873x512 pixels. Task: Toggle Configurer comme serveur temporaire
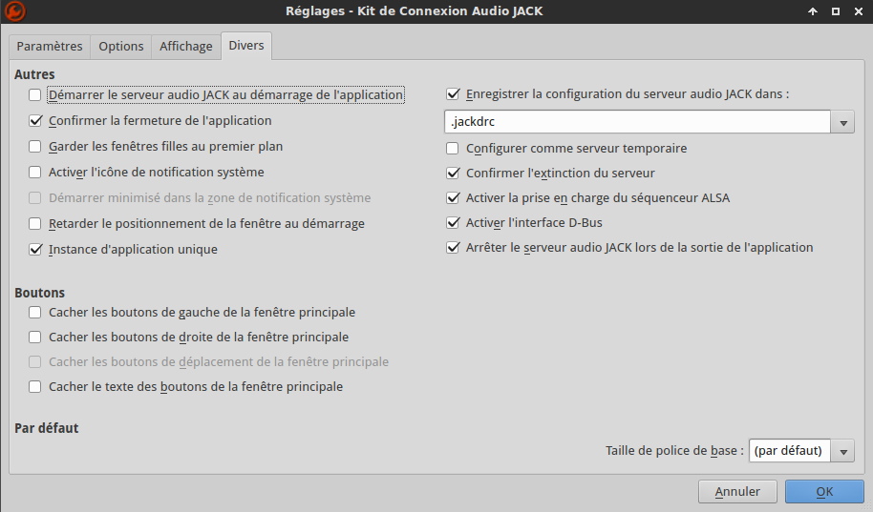tap(453, 149)
